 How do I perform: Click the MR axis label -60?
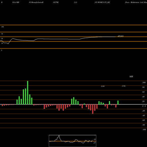[x=143, y=120]
